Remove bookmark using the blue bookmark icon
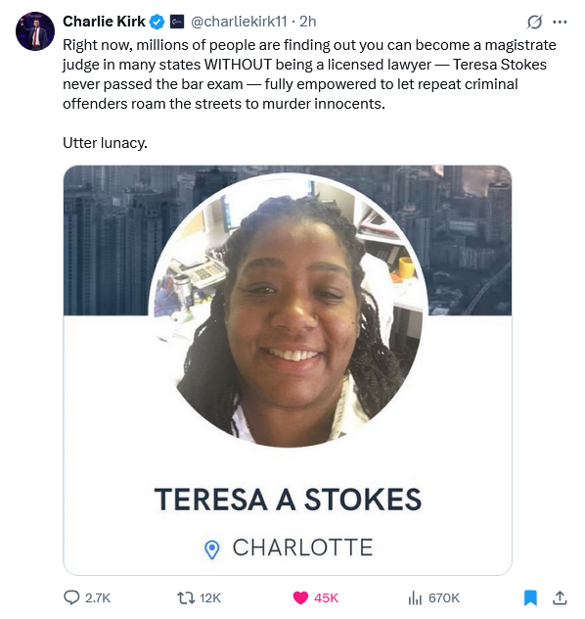 point(530,597)
